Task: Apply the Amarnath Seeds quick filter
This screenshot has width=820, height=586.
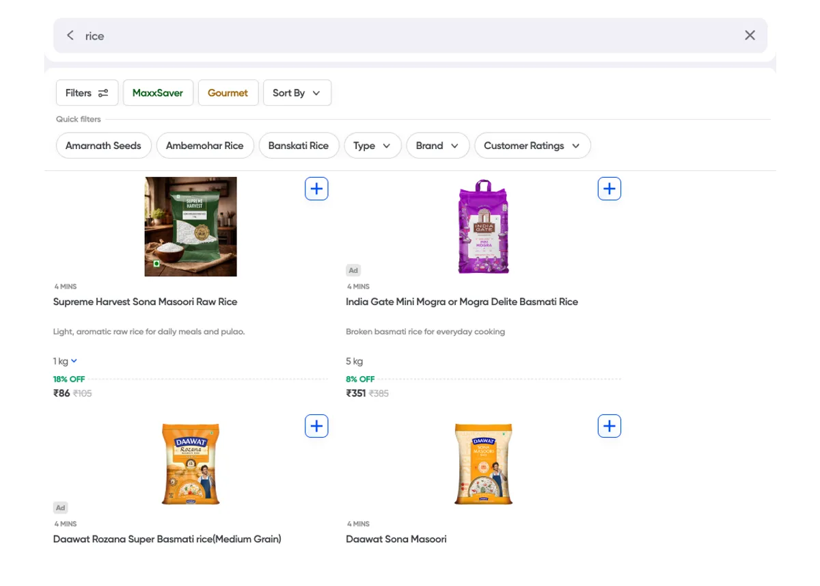Action: tap(103, 146)
